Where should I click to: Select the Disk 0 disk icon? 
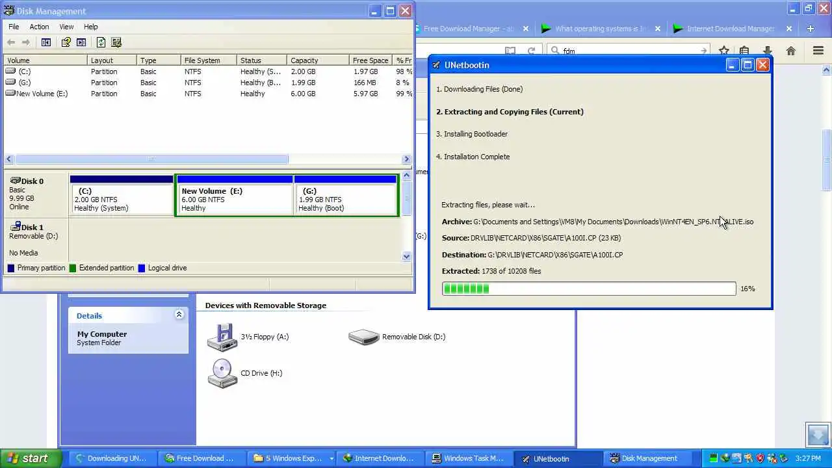[x=15, y=181]
